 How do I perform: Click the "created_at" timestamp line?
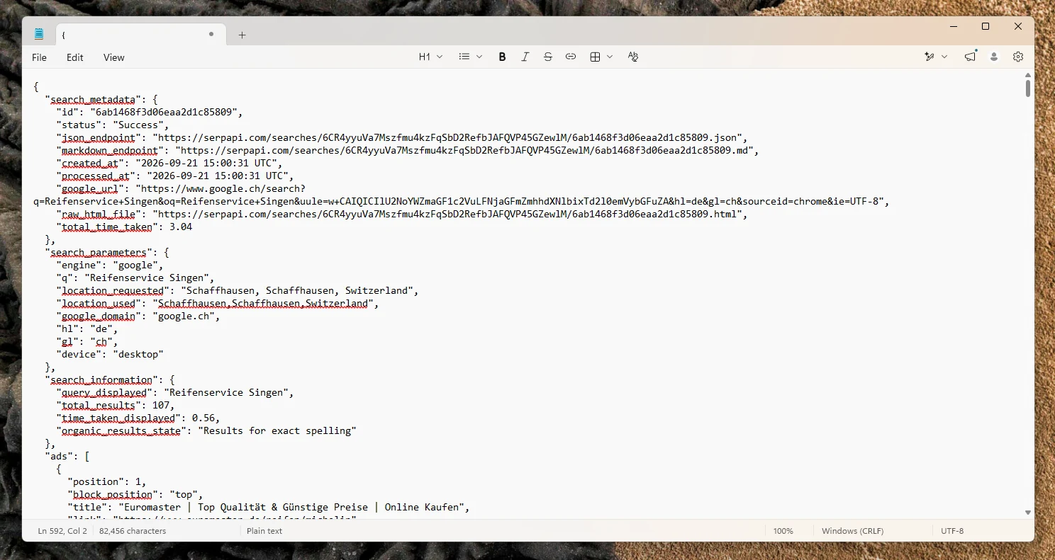[x=169, y=164]
